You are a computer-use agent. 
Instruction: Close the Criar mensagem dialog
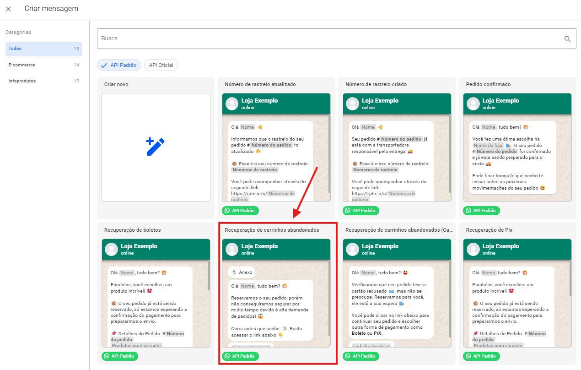pyautogui.click(x=8, y=9)
